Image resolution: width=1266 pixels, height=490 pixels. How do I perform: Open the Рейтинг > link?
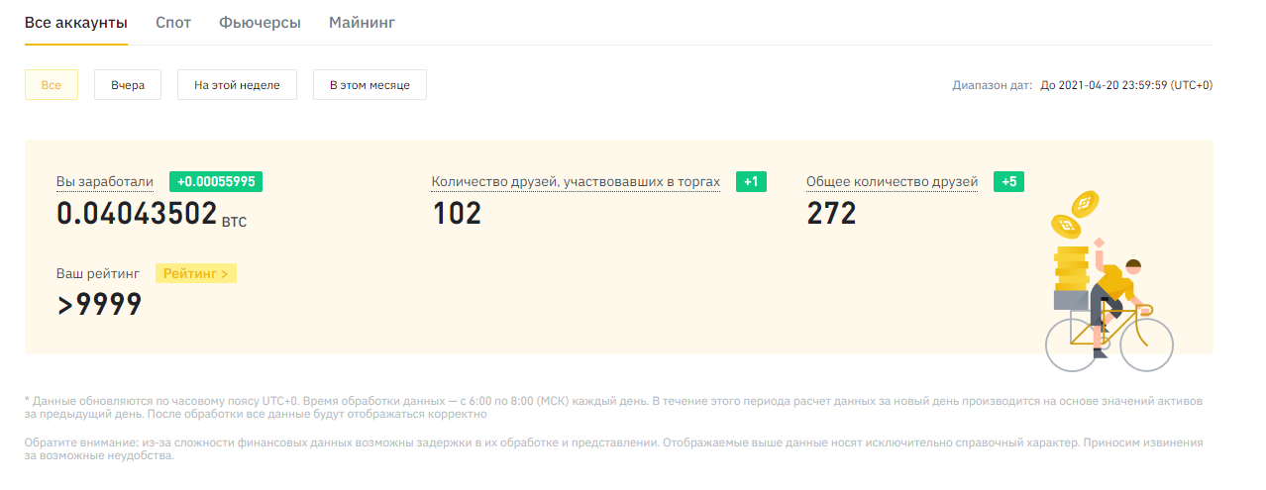[x=196, y=273]
